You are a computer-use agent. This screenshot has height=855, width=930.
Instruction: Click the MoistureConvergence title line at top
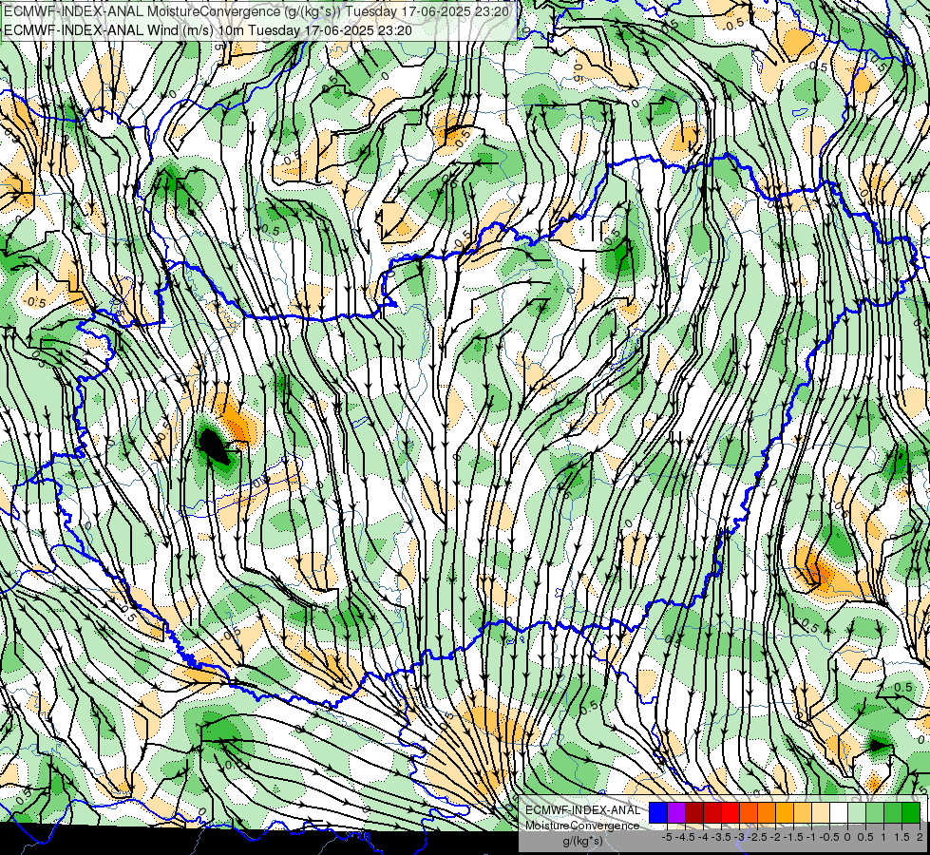point(256,10)
